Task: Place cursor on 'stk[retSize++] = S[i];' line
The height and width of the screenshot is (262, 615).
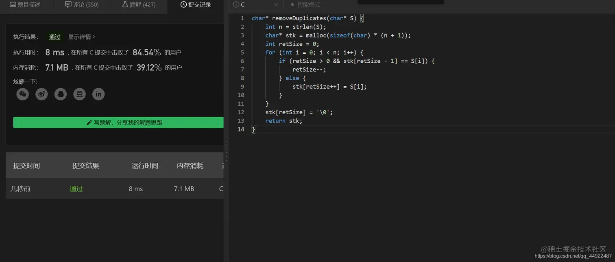Action: tap(329, 87)
